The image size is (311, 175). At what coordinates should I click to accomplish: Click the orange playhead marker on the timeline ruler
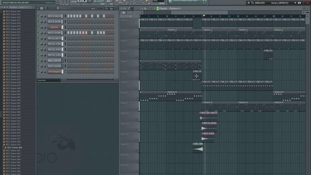point(204,16)
